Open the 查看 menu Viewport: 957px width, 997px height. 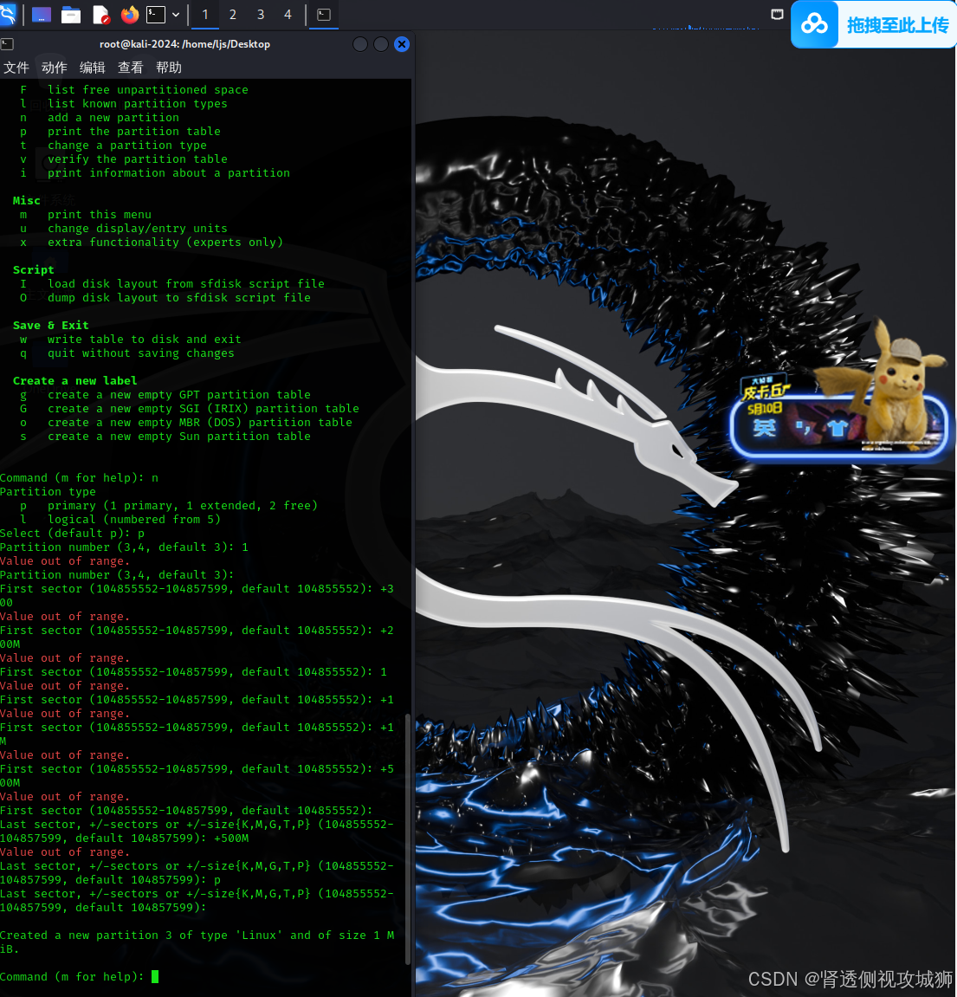point(131,68)
